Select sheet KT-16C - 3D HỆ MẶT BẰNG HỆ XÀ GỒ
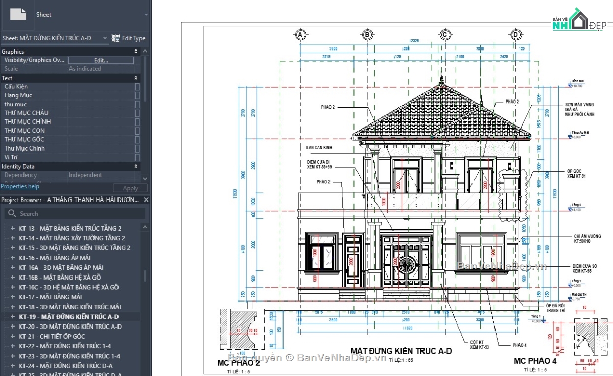The height and width of the screenshot is (376, 613). pos(69,287)
